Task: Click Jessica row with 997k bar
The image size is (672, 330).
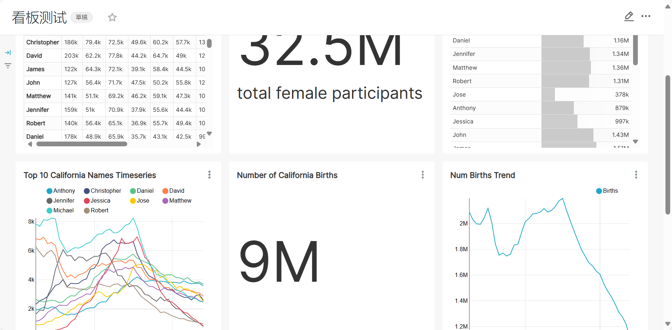Action: coord(540,121)
